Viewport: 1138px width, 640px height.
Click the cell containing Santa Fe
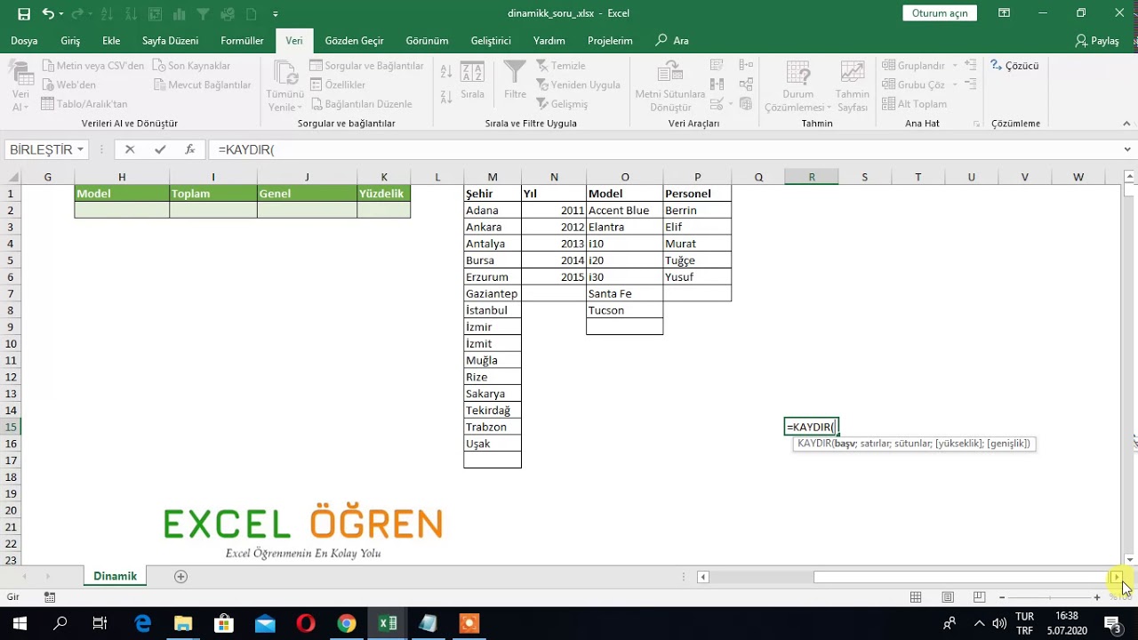pos(624,293)
